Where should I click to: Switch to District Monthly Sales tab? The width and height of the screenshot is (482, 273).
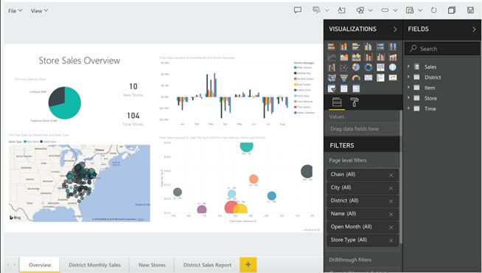[x=94, y=265]
